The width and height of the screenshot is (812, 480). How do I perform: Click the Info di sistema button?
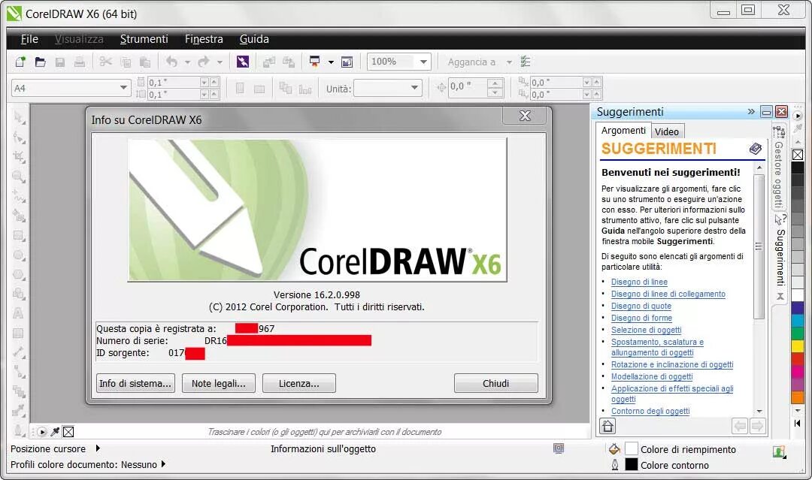(x=135, y=383)
